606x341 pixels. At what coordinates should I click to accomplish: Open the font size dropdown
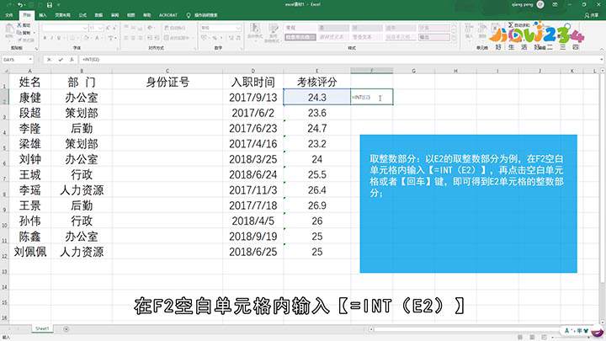[100, 28]
